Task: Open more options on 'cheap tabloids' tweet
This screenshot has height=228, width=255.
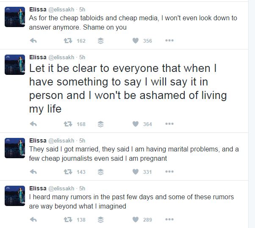Action: 169,41
